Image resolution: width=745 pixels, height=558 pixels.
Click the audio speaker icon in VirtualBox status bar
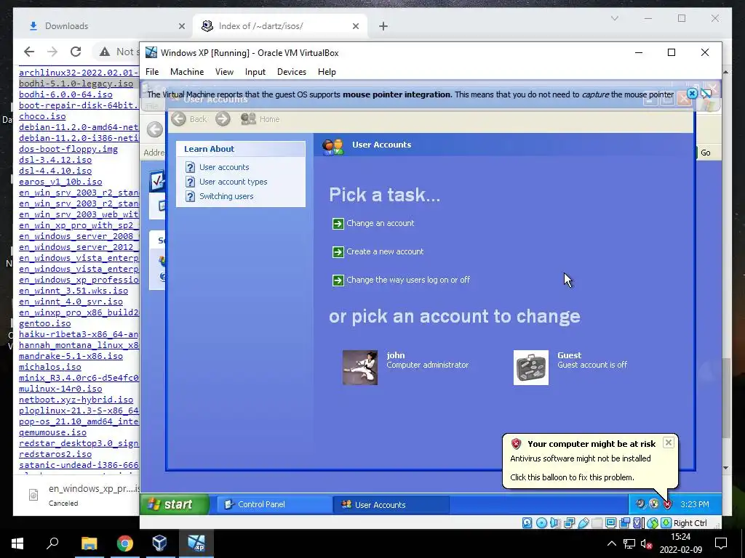[555, 523]
